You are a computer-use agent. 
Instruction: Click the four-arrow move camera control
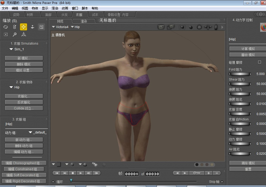pos(208,27)
